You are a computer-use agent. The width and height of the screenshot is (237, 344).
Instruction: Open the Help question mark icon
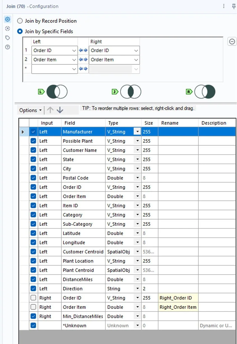pos(8,47)
